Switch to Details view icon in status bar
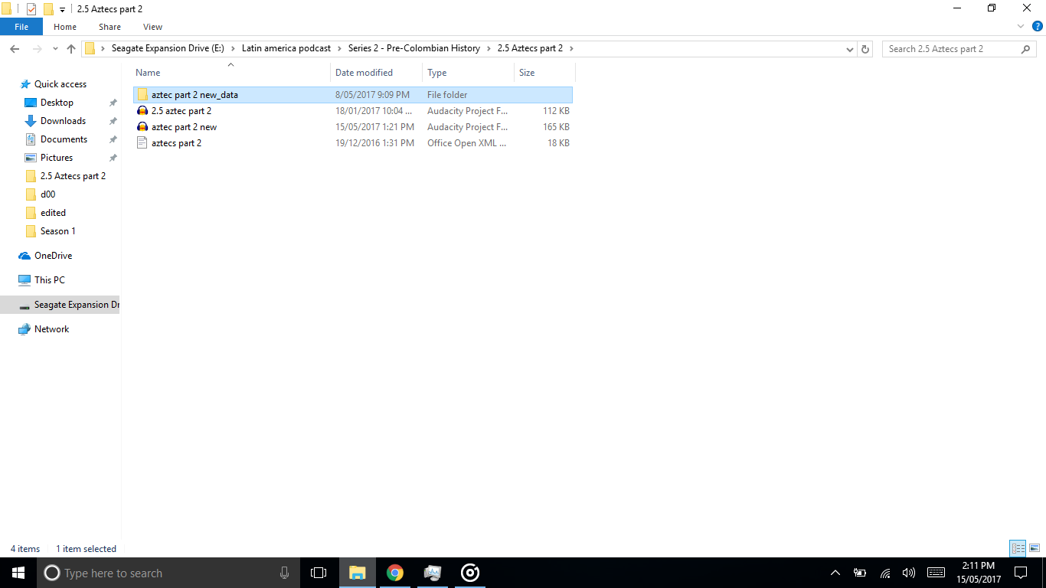The height and width of the screenshot is (588, 1046). (1018, 548)
